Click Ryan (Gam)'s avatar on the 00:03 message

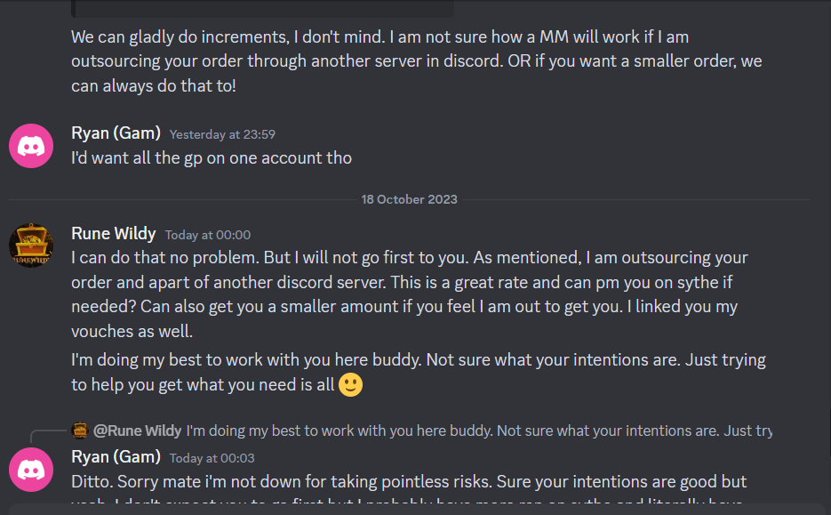point(31,470)
